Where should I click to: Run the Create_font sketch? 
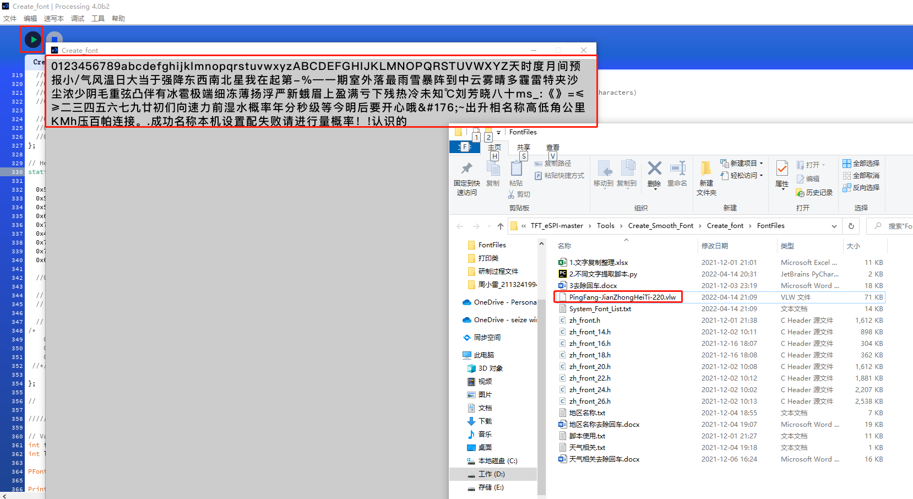(x=31, y=39)
